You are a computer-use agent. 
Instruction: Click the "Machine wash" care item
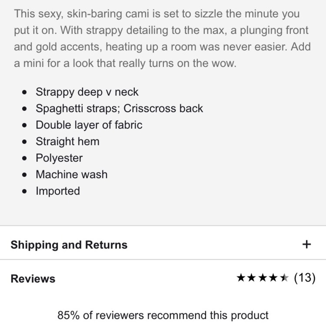point(71,174)
